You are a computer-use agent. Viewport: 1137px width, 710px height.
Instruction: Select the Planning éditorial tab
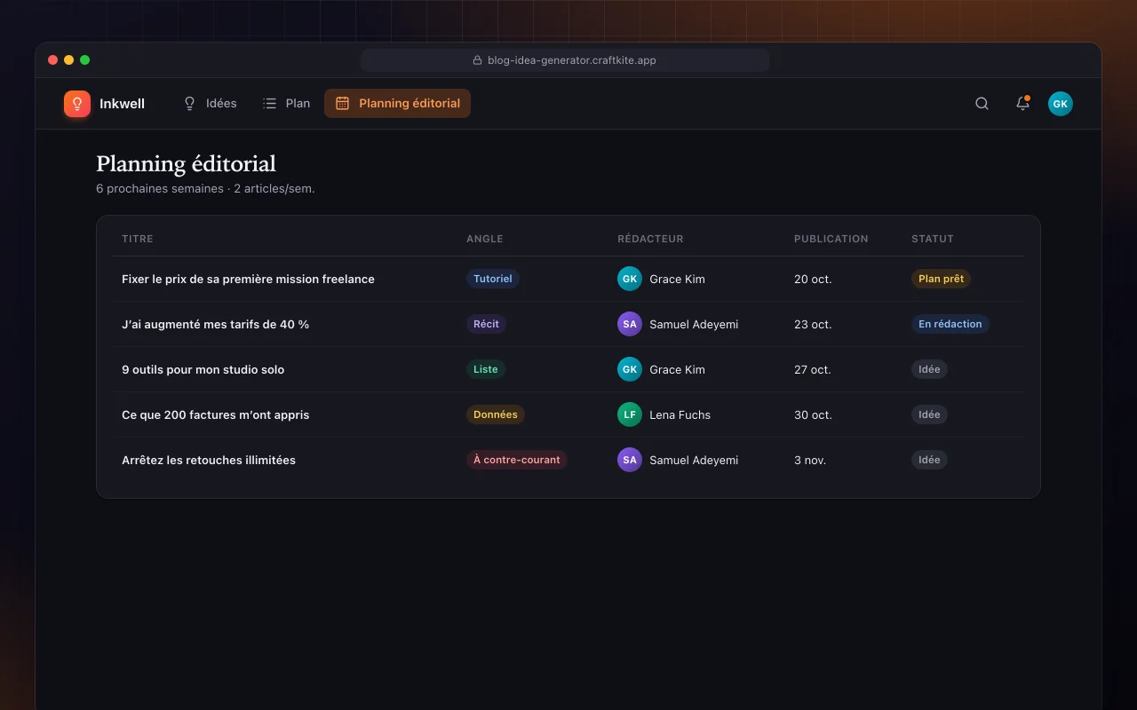pyautogui.click(x=397, y=103)
